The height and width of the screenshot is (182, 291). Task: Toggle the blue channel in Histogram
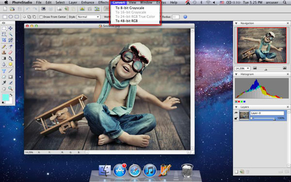[x=244, y=101]
